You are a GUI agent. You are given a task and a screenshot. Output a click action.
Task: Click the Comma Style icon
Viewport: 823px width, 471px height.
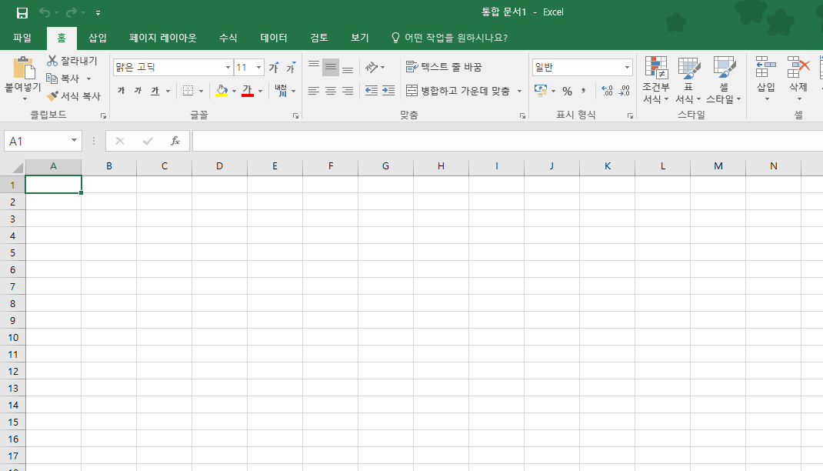click(x=584, y=91)
